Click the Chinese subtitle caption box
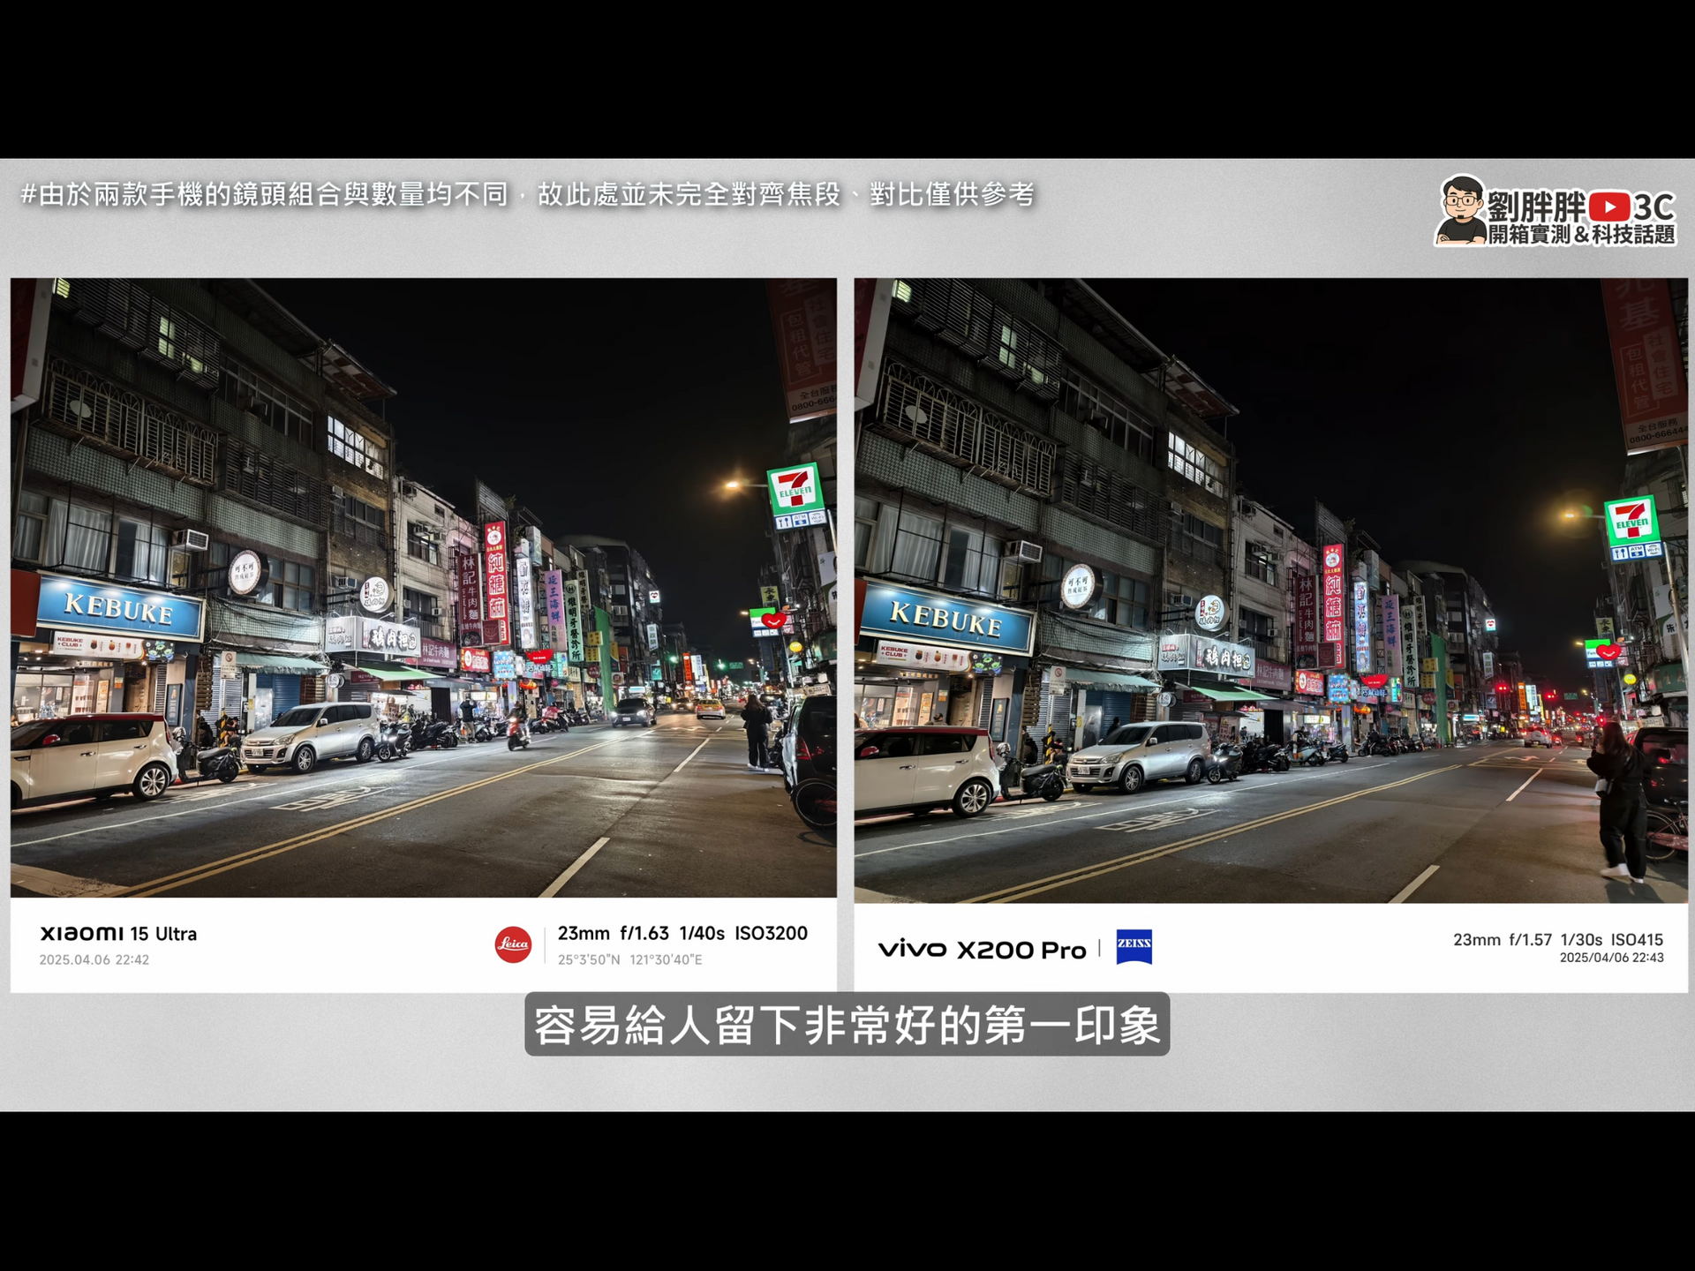1695x1271 pixels. pos(847,1025)
